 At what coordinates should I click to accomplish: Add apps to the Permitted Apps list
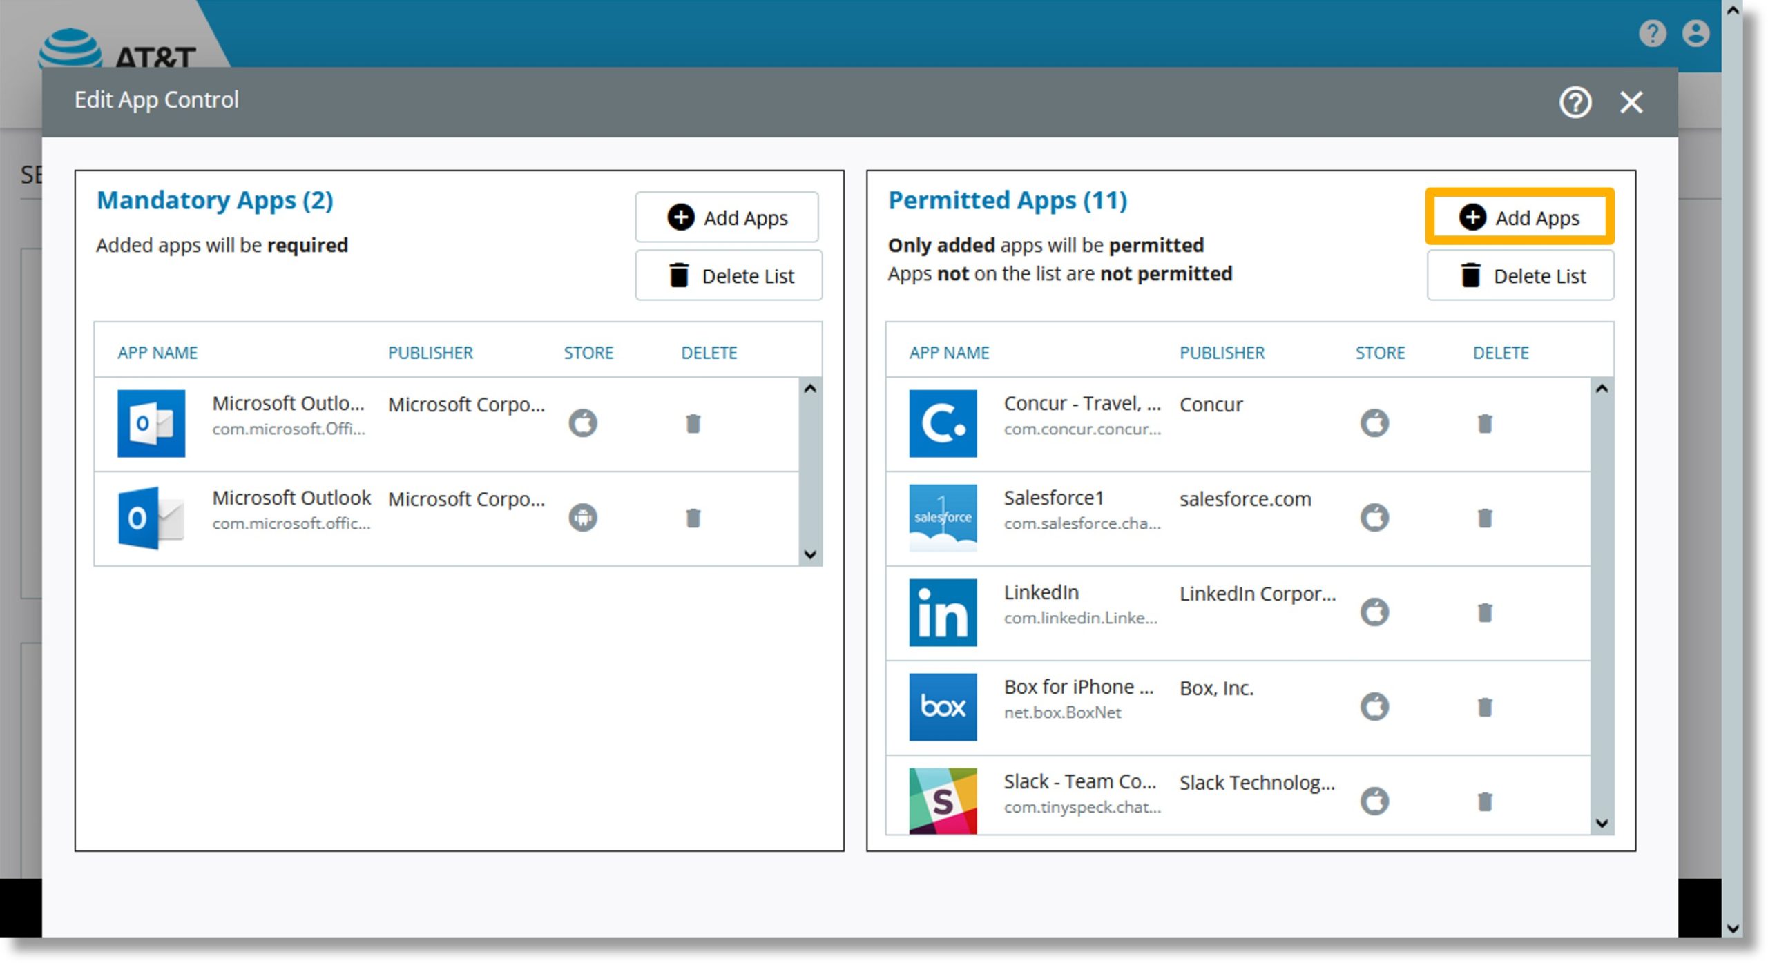click(x=1519, y=217)
